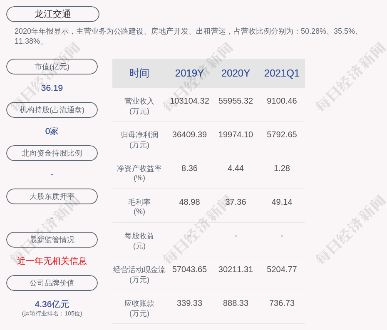Select revenue value 55955.32
Image resolution: width=387 pixels, height=330 pixels.
pos(236,101)
